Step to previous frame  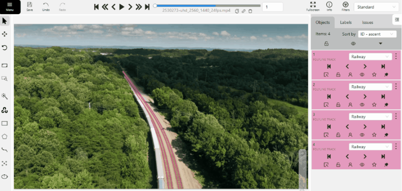(x=113, y=7)
